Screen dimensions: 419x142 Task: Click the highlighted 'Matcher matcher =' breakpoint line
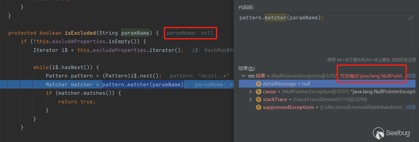pyautogui.click(x=117, y=84)
